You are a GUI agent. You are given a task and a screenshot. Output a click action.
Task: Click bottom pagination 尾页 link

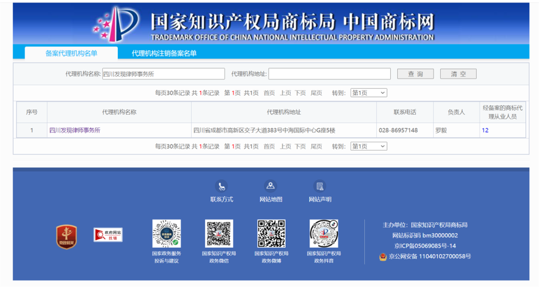coord(316,146)
